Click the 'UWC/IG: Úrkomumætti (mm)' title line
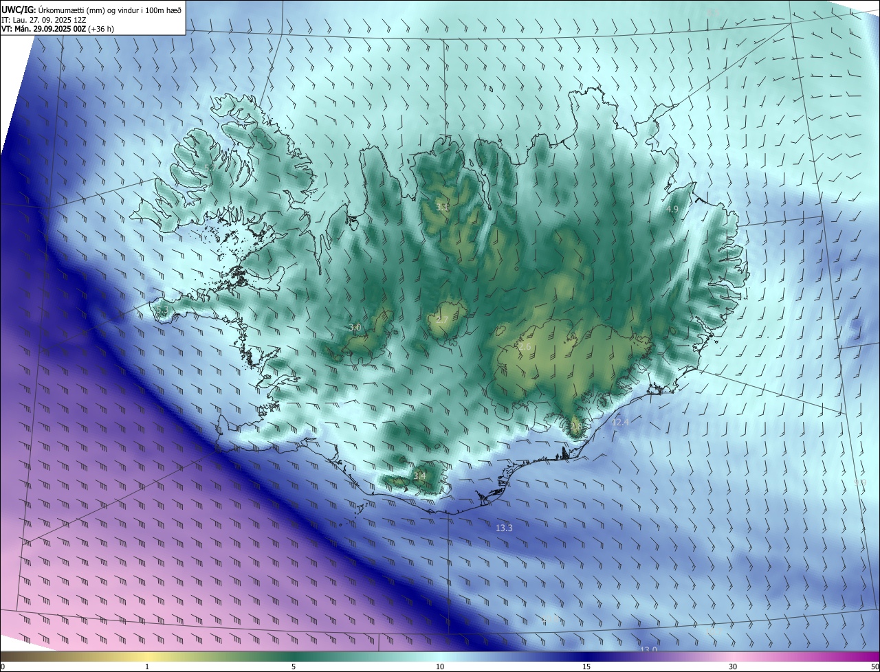This screenshot has width=880, height=672. point(91,10)
